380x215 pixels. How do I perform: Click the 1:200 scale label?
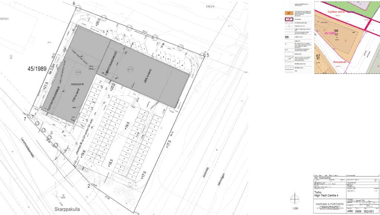coord(295,209)
